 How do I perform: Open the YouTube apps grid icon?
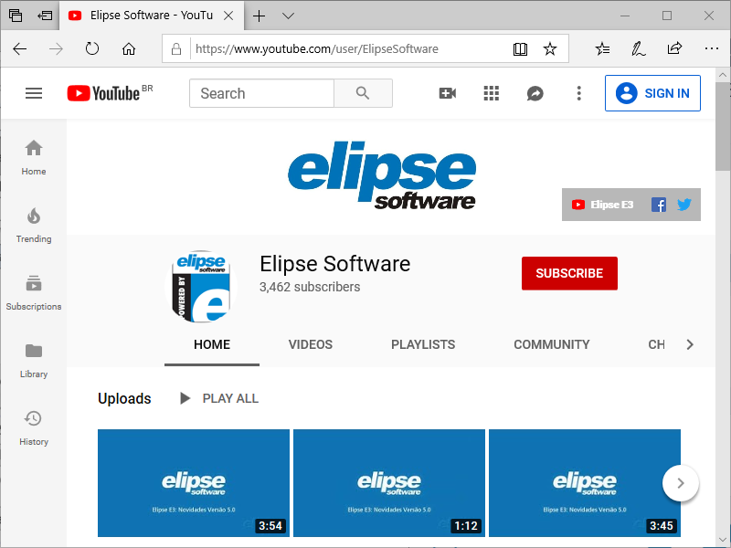click(x=491, y=92)
